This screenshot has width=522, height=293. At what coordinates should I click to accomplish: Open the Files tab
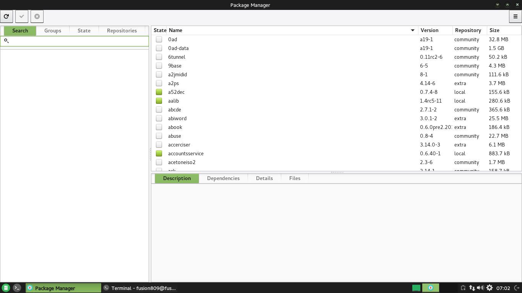click(x=295, y=178)
